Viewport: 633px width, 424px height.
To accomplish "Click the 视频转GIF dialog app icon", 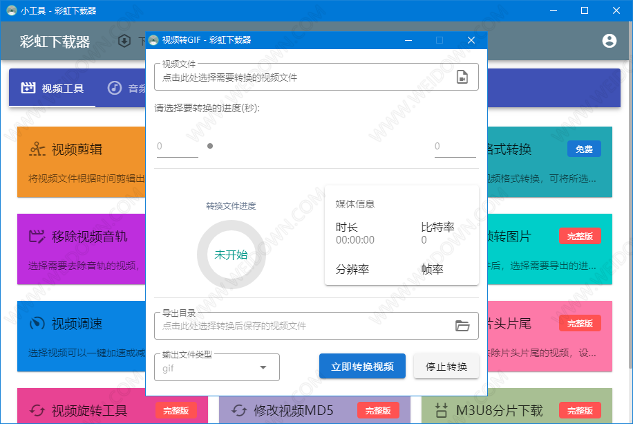I will coord(153,40).
